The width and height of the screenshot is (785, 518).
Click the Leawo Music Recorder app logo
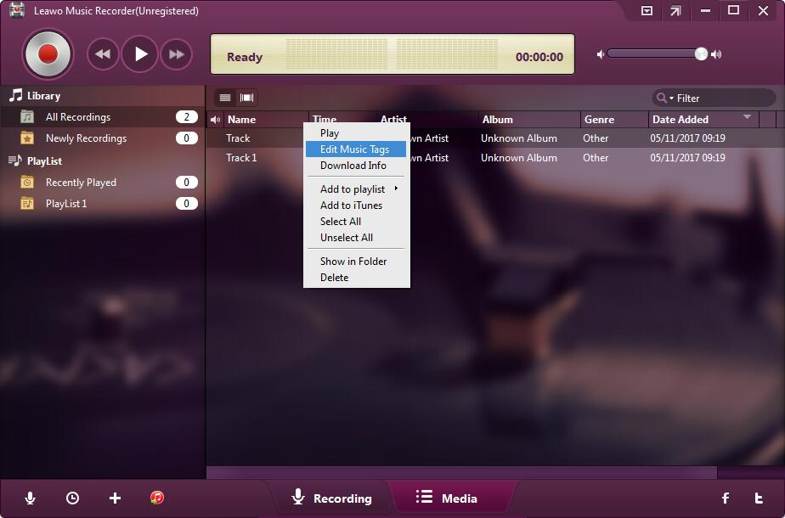click(x=17, y=10)
